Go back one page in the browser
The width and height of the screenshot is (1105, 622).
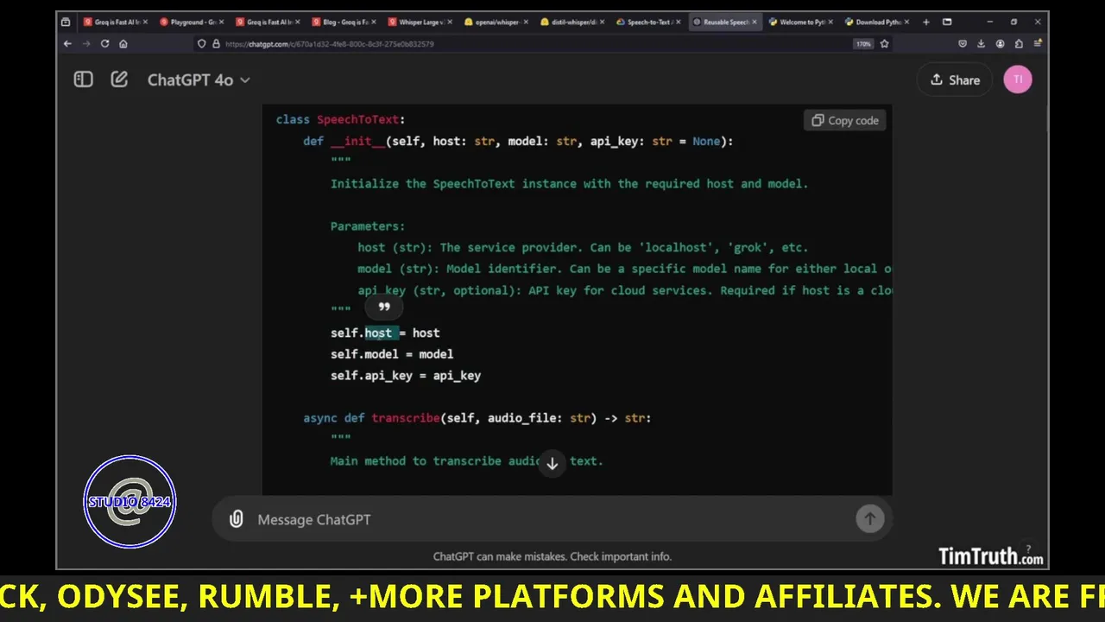point(67,44)
